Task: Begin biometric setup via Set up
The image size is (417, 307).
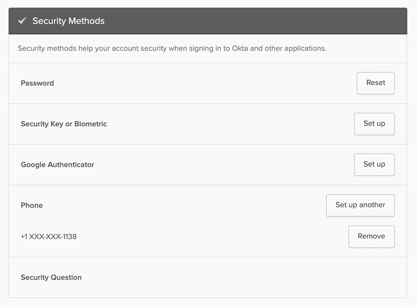Action: click(x=374, y=124)
